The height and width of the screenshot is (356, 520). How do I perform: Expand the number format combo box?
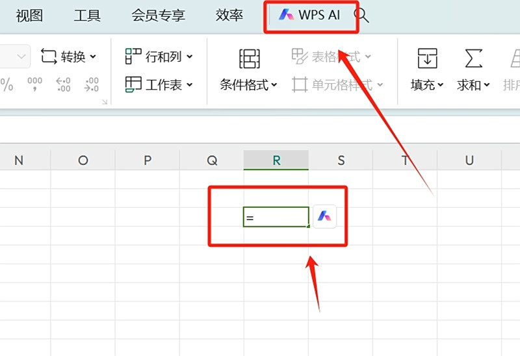pos(21,57)
